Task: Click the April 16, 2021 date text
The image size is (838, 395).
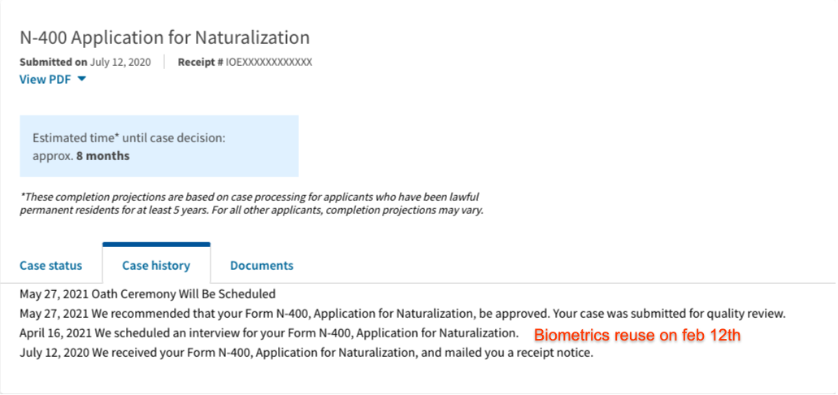Action: click(55, 333)
